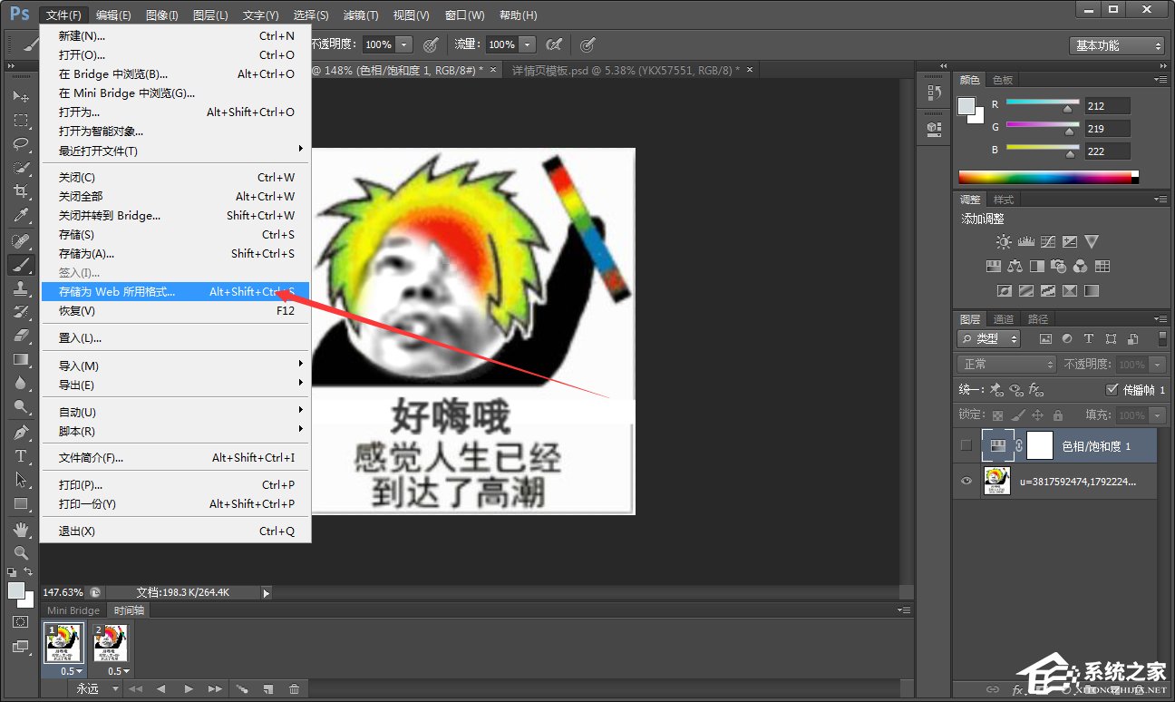
Task: Click the lock transparent pixels button
Action: [x=997, y=415]
